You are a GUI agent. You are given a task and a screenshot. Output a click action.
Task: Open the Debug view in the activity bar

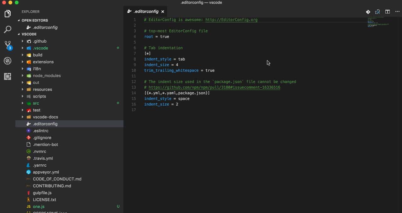tap(8, 60)
